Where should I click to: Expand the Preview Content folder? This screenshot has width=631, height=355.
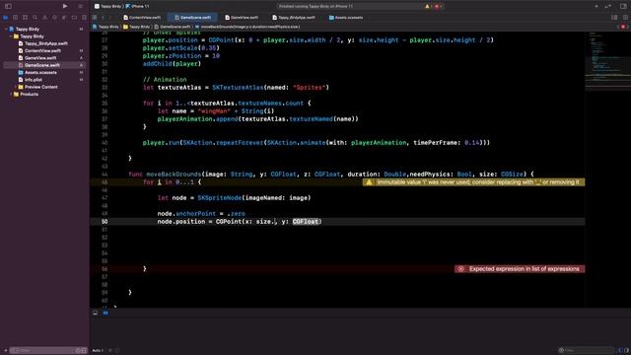point(16,87)
